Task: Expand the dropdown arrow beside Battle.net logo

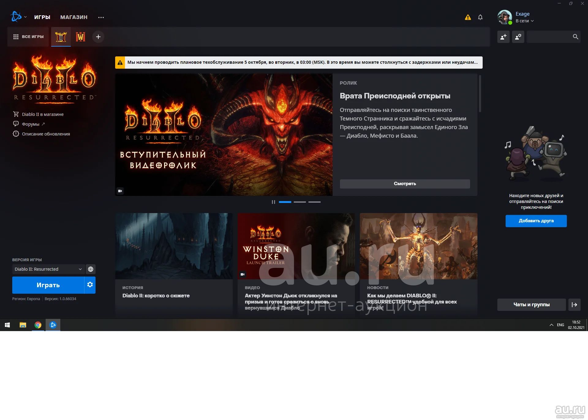Action: pyautogui.click(x=25, y=17)
